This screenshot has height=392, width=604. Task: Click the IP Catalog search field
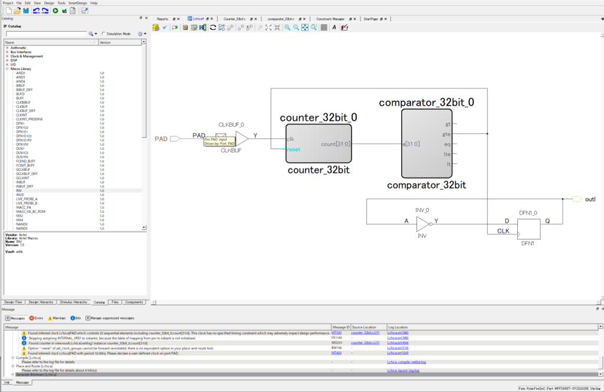tap(45, 34)
